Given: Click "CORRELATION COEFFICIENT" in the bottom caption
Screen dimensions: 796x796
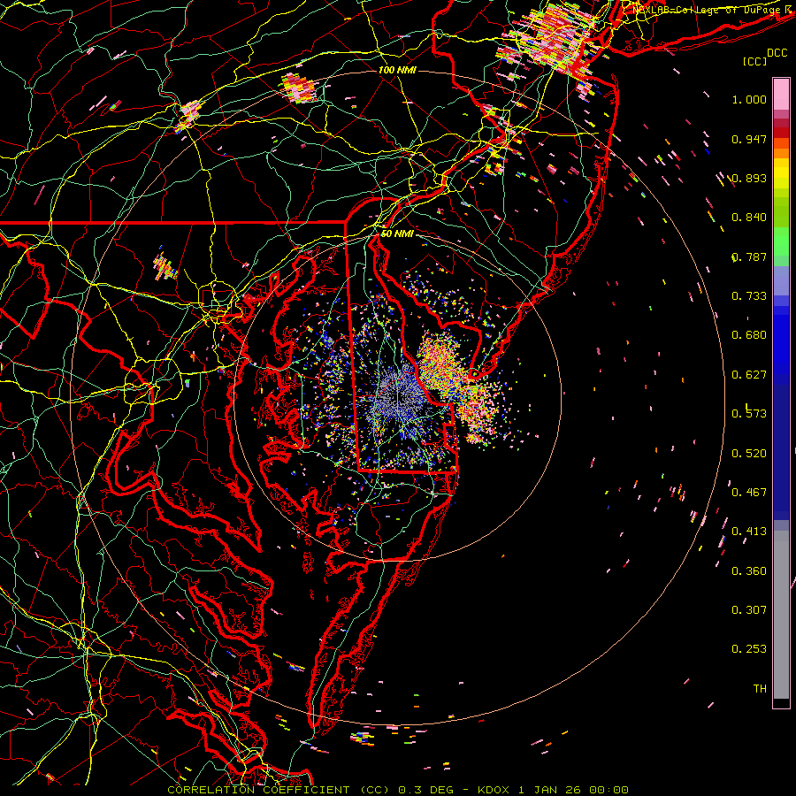Looking at the screenshot, I should coord(258,790).
